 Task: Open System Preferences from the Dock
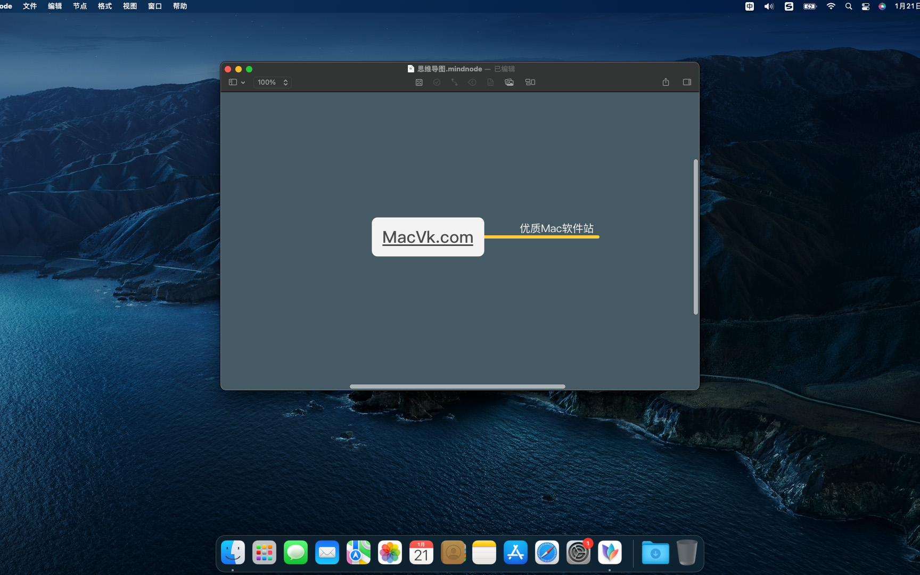(x=578, y=553)
